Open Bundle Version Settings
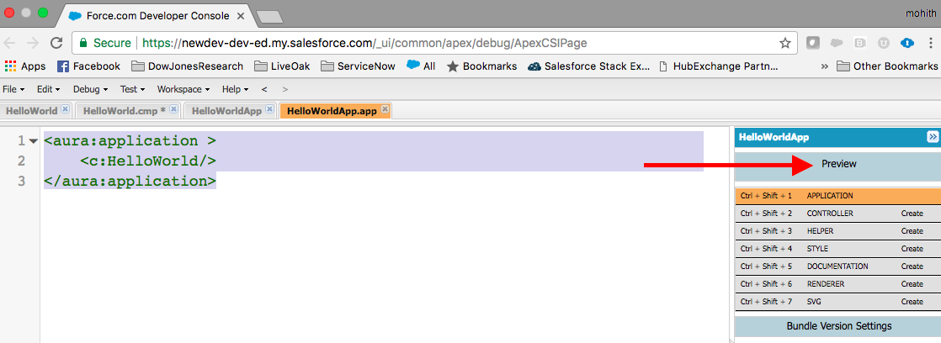Screen dimensions: 941x343 tap(839, 326)
